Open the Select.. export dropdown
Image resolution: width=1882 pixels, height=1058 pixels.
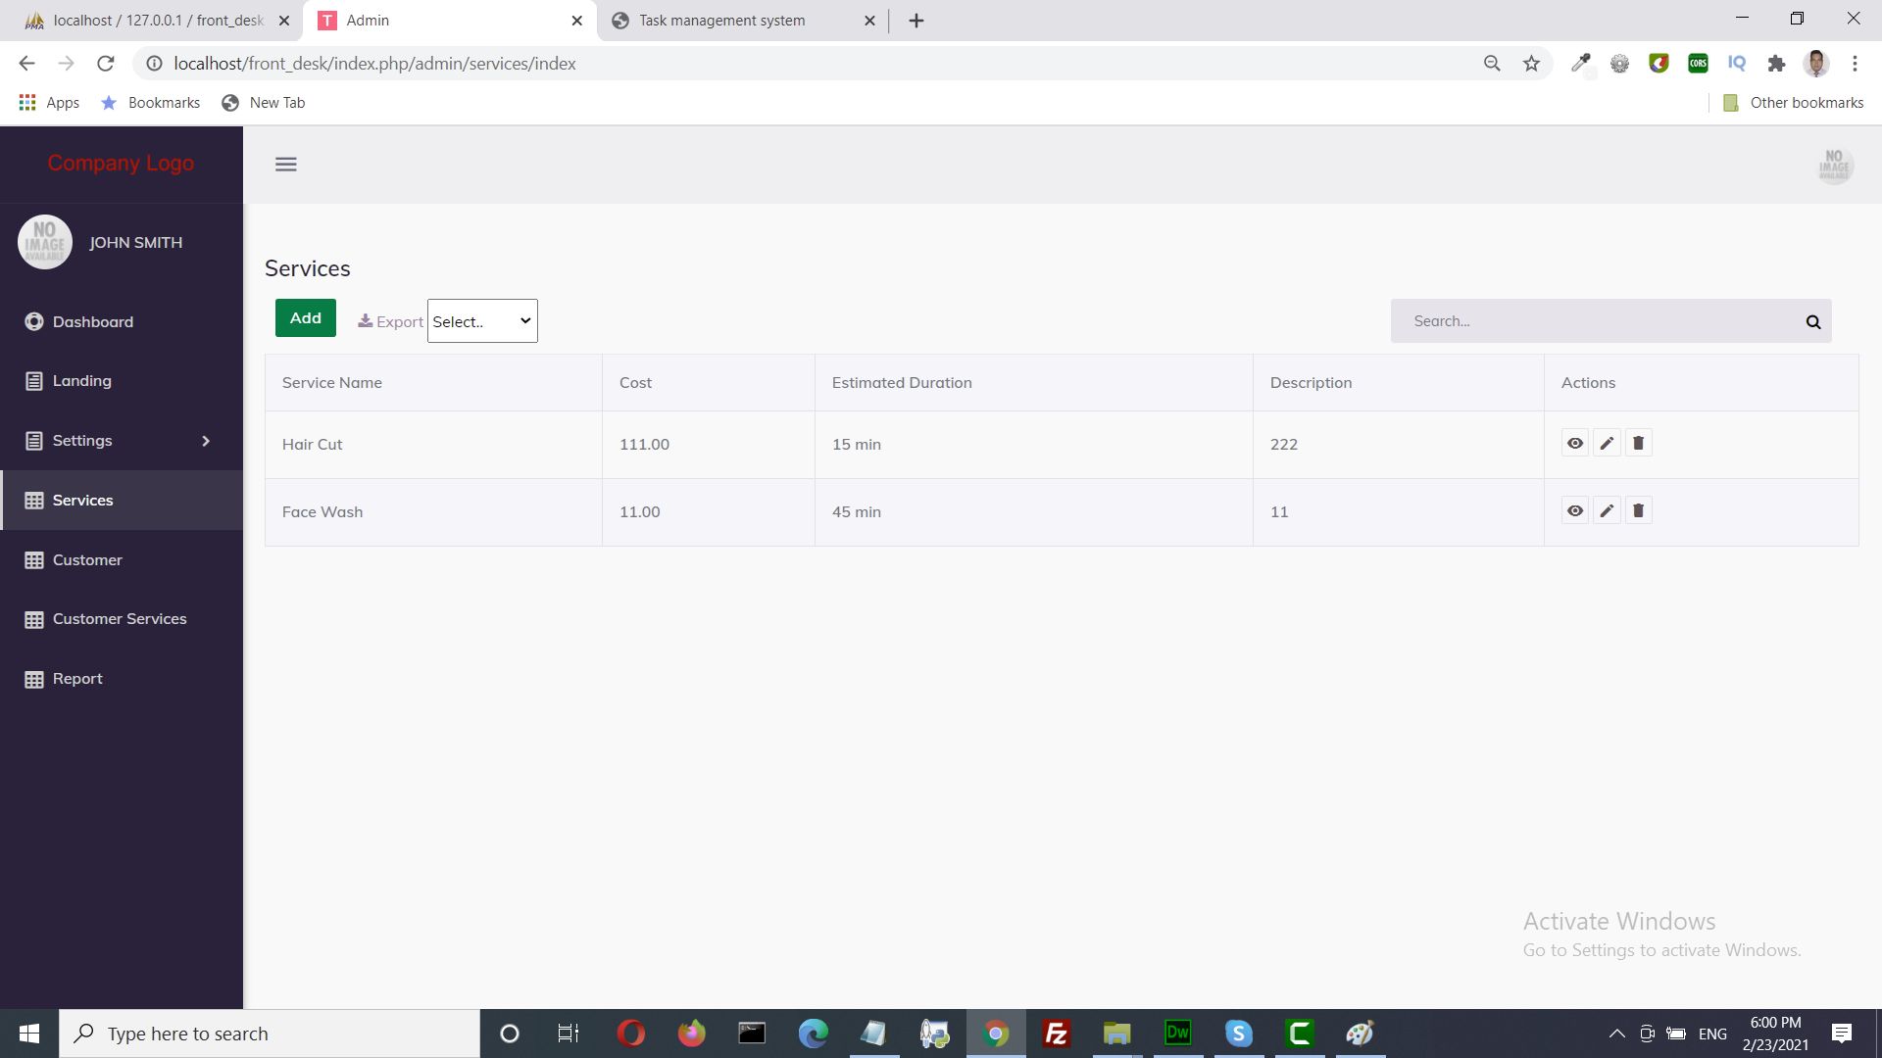point(482,321)
